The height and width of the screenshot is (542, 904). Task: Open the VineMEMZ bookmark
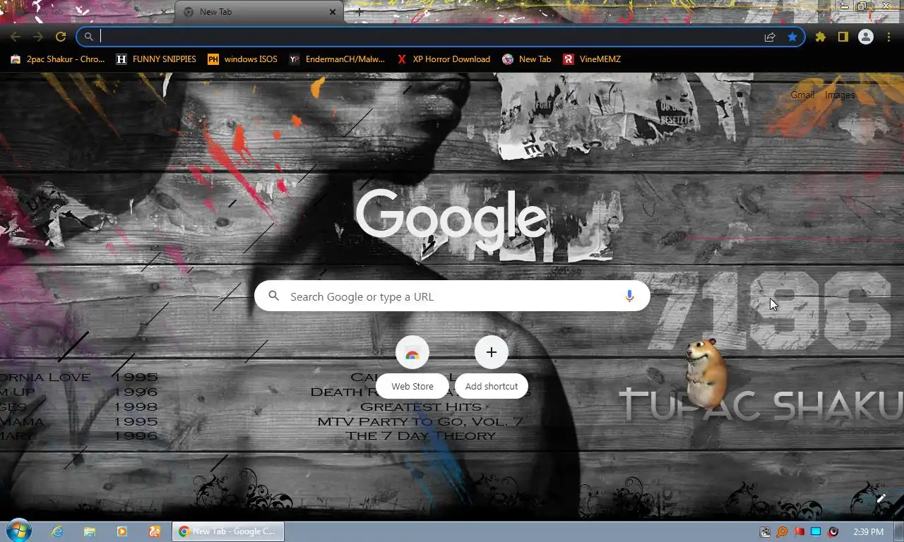592,59
